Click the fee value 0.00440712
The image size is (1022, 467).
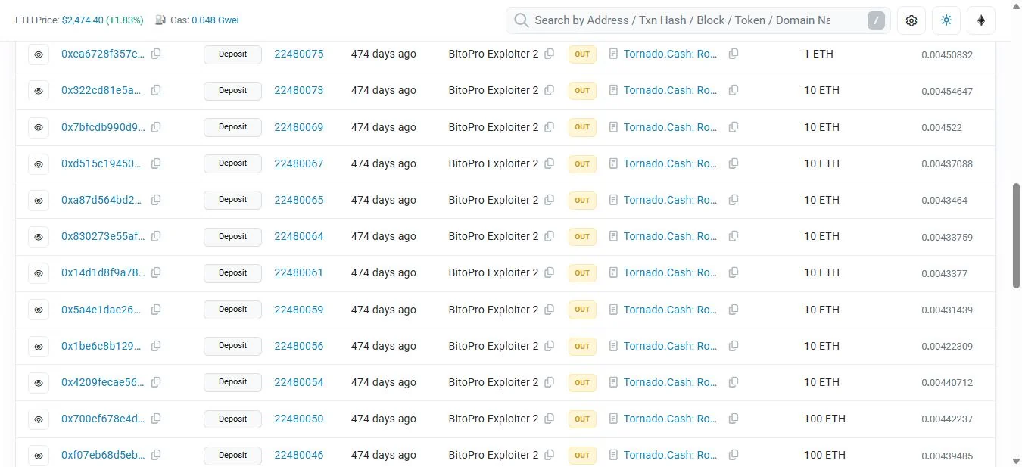click(947, 383)
